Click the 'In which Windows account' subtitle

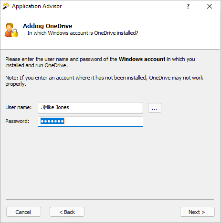coord(83,33)
